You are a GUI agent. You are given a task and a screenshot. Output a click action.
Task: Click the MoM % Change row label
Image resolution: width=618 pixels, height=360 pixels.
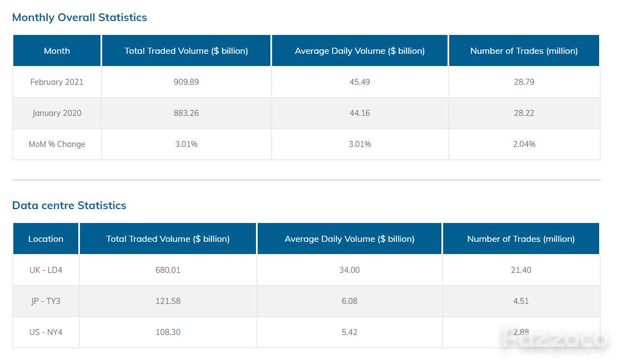click(57, 144)
